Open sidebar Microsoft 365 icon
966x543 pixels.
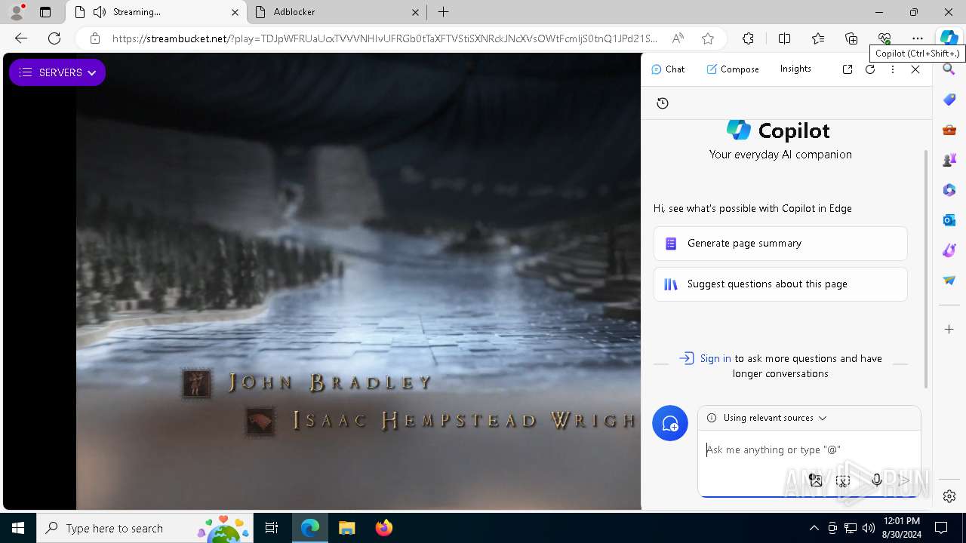click(949, 190)
